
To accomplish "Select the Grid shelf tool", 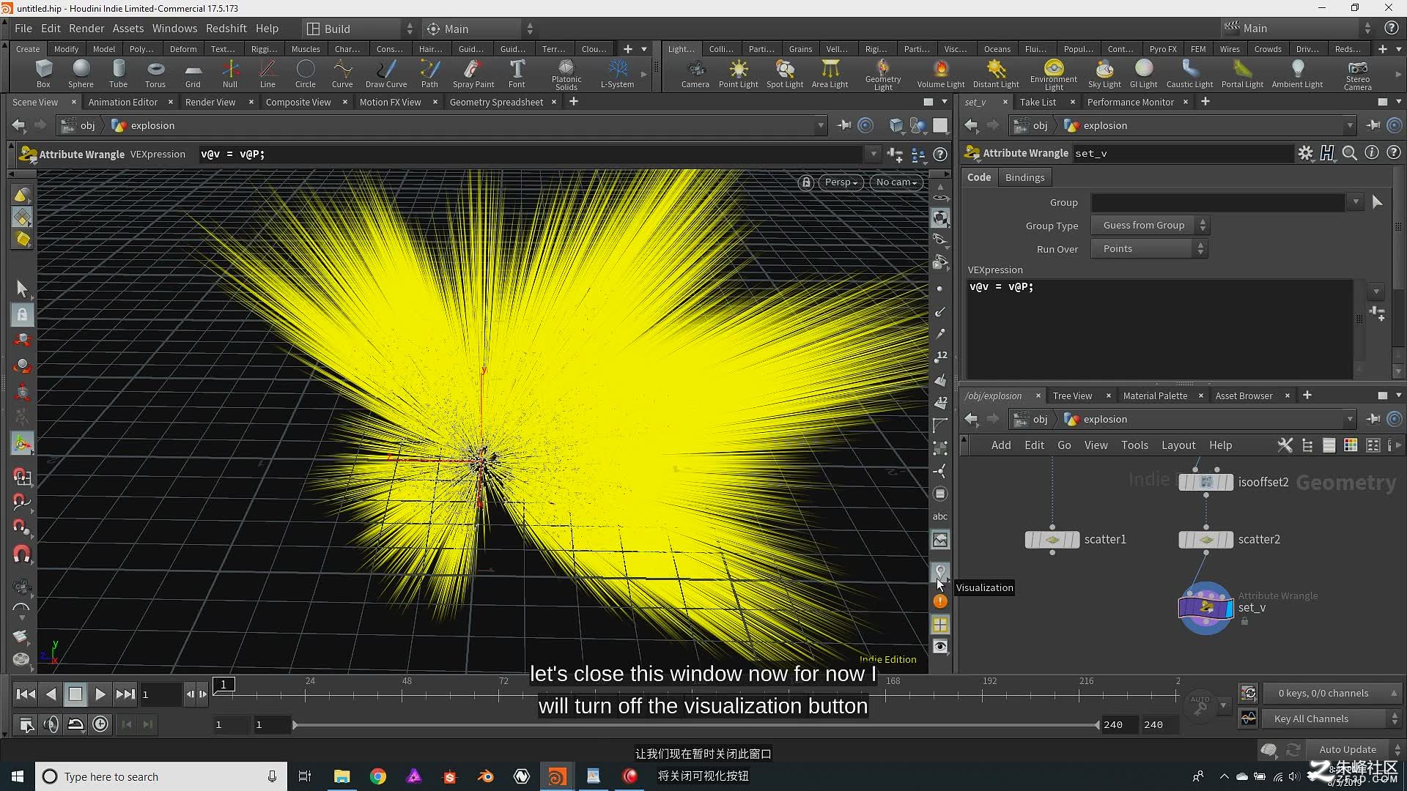I will (193, 74).
